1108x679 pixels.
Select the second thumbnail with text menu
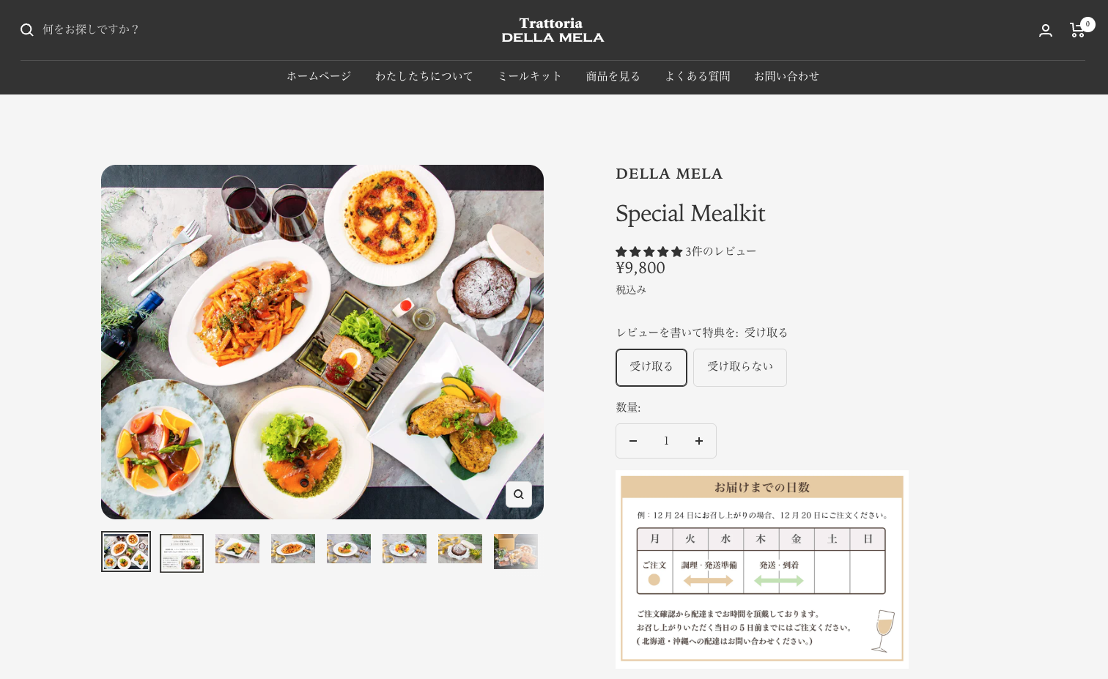pos(182,553)
